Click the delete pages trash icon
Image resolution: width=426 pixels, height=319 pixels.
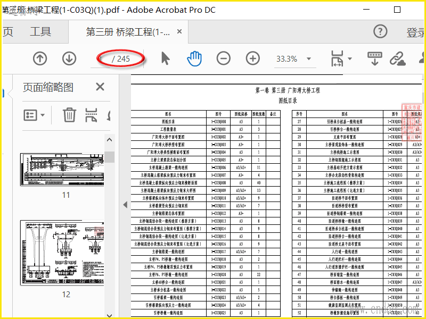tap(70, 115)
